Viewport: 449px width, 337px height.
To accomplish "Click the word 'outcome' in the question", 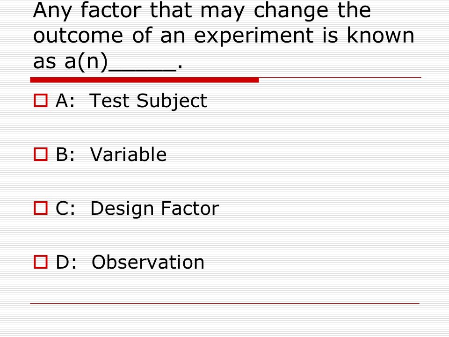I will (78, 36).
